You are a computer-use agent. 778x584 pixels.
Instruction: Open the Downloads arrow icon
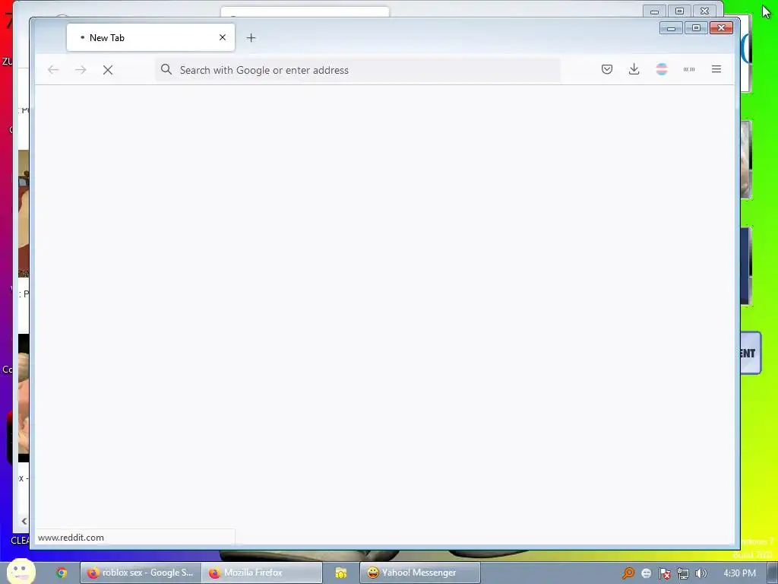point(634,69)
